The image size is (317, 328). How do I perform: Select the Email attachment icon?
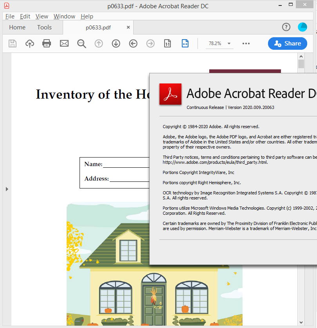click(64, 43)
